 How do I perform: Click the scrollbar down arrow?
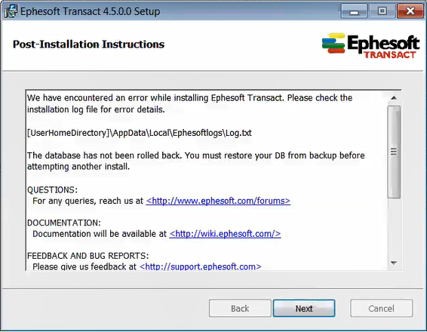[394, 263]
